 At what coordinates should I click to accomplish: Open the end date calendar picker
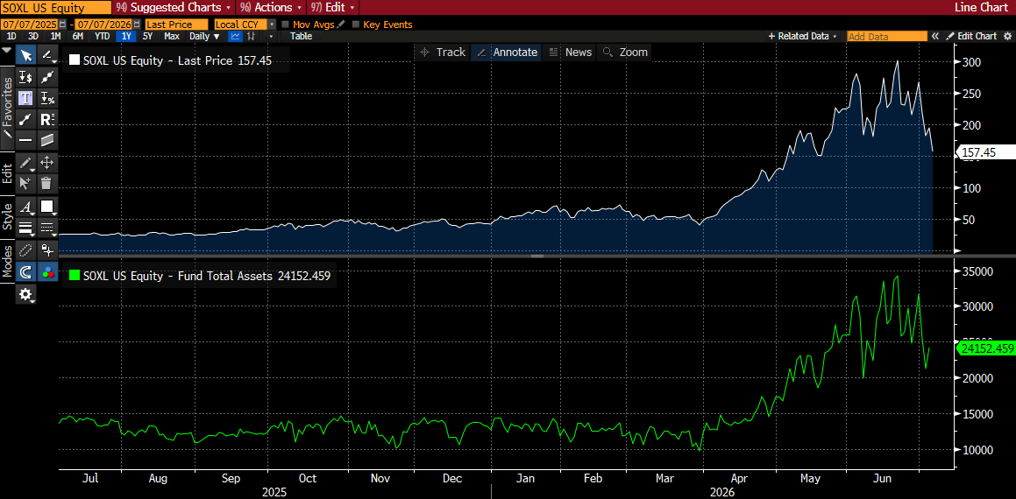coord(137,25)
